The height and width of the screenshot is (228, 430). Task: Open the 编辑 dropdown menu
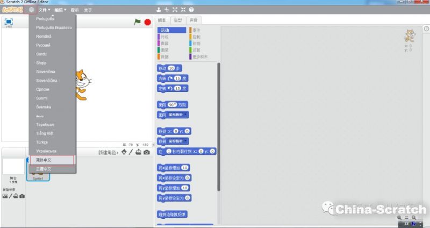pos(61,10)
